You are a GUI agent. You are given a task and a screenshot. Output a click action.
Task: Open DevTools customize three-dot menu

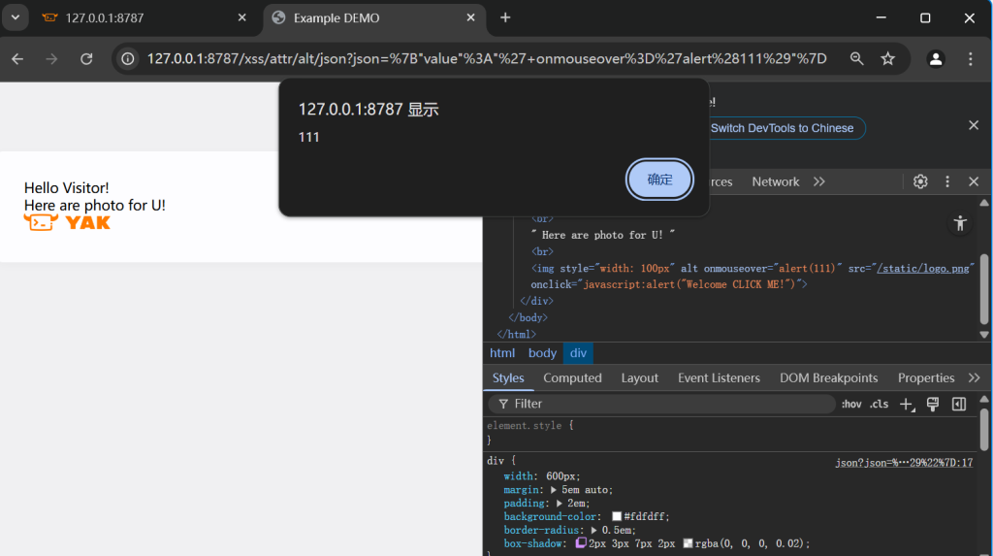click(x=947, y=181)
